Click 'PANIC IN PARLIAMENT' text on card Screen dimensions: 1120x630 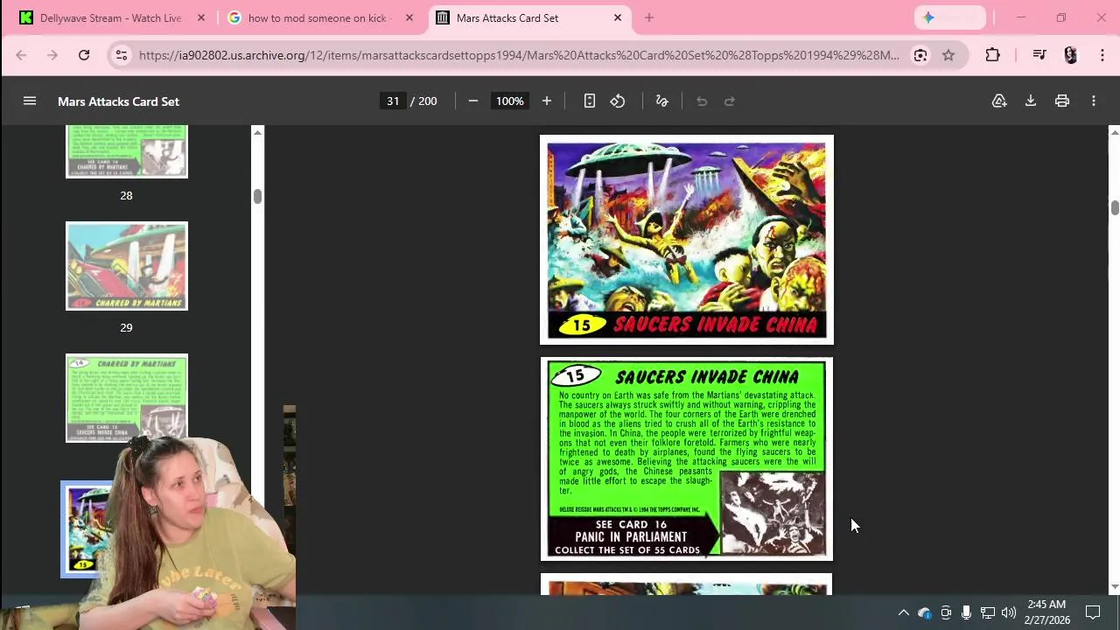coord(631,537)
